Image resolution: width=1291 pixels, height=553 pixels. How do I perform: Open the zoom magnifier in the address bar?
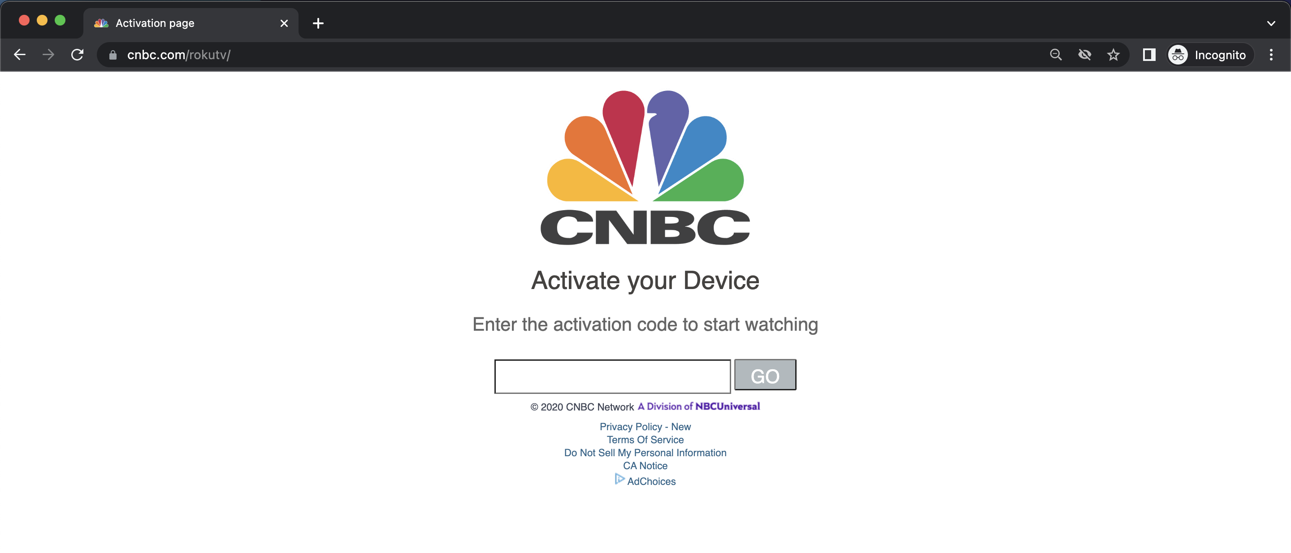click(x=1056, y=55)
